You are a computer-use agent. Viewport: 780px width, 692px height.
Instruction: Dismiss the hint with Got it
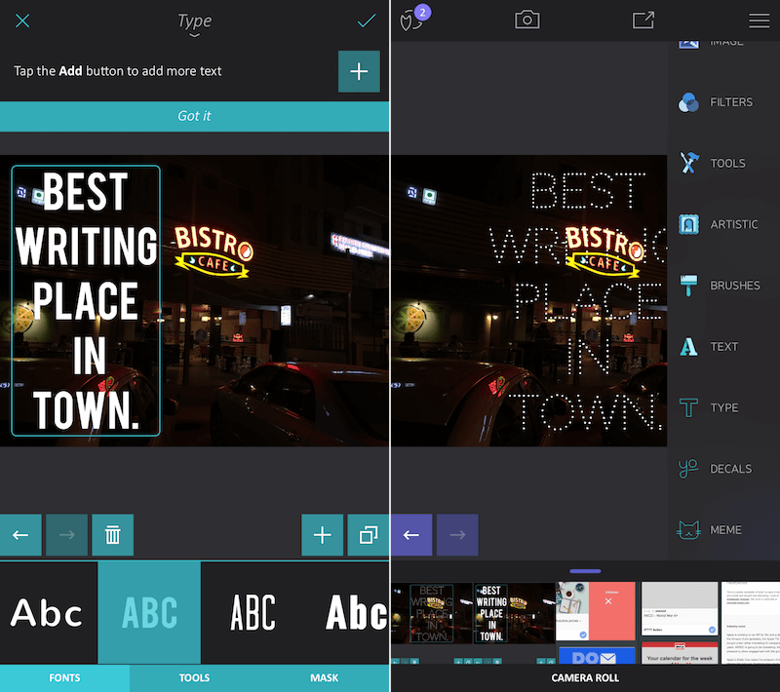195,116
